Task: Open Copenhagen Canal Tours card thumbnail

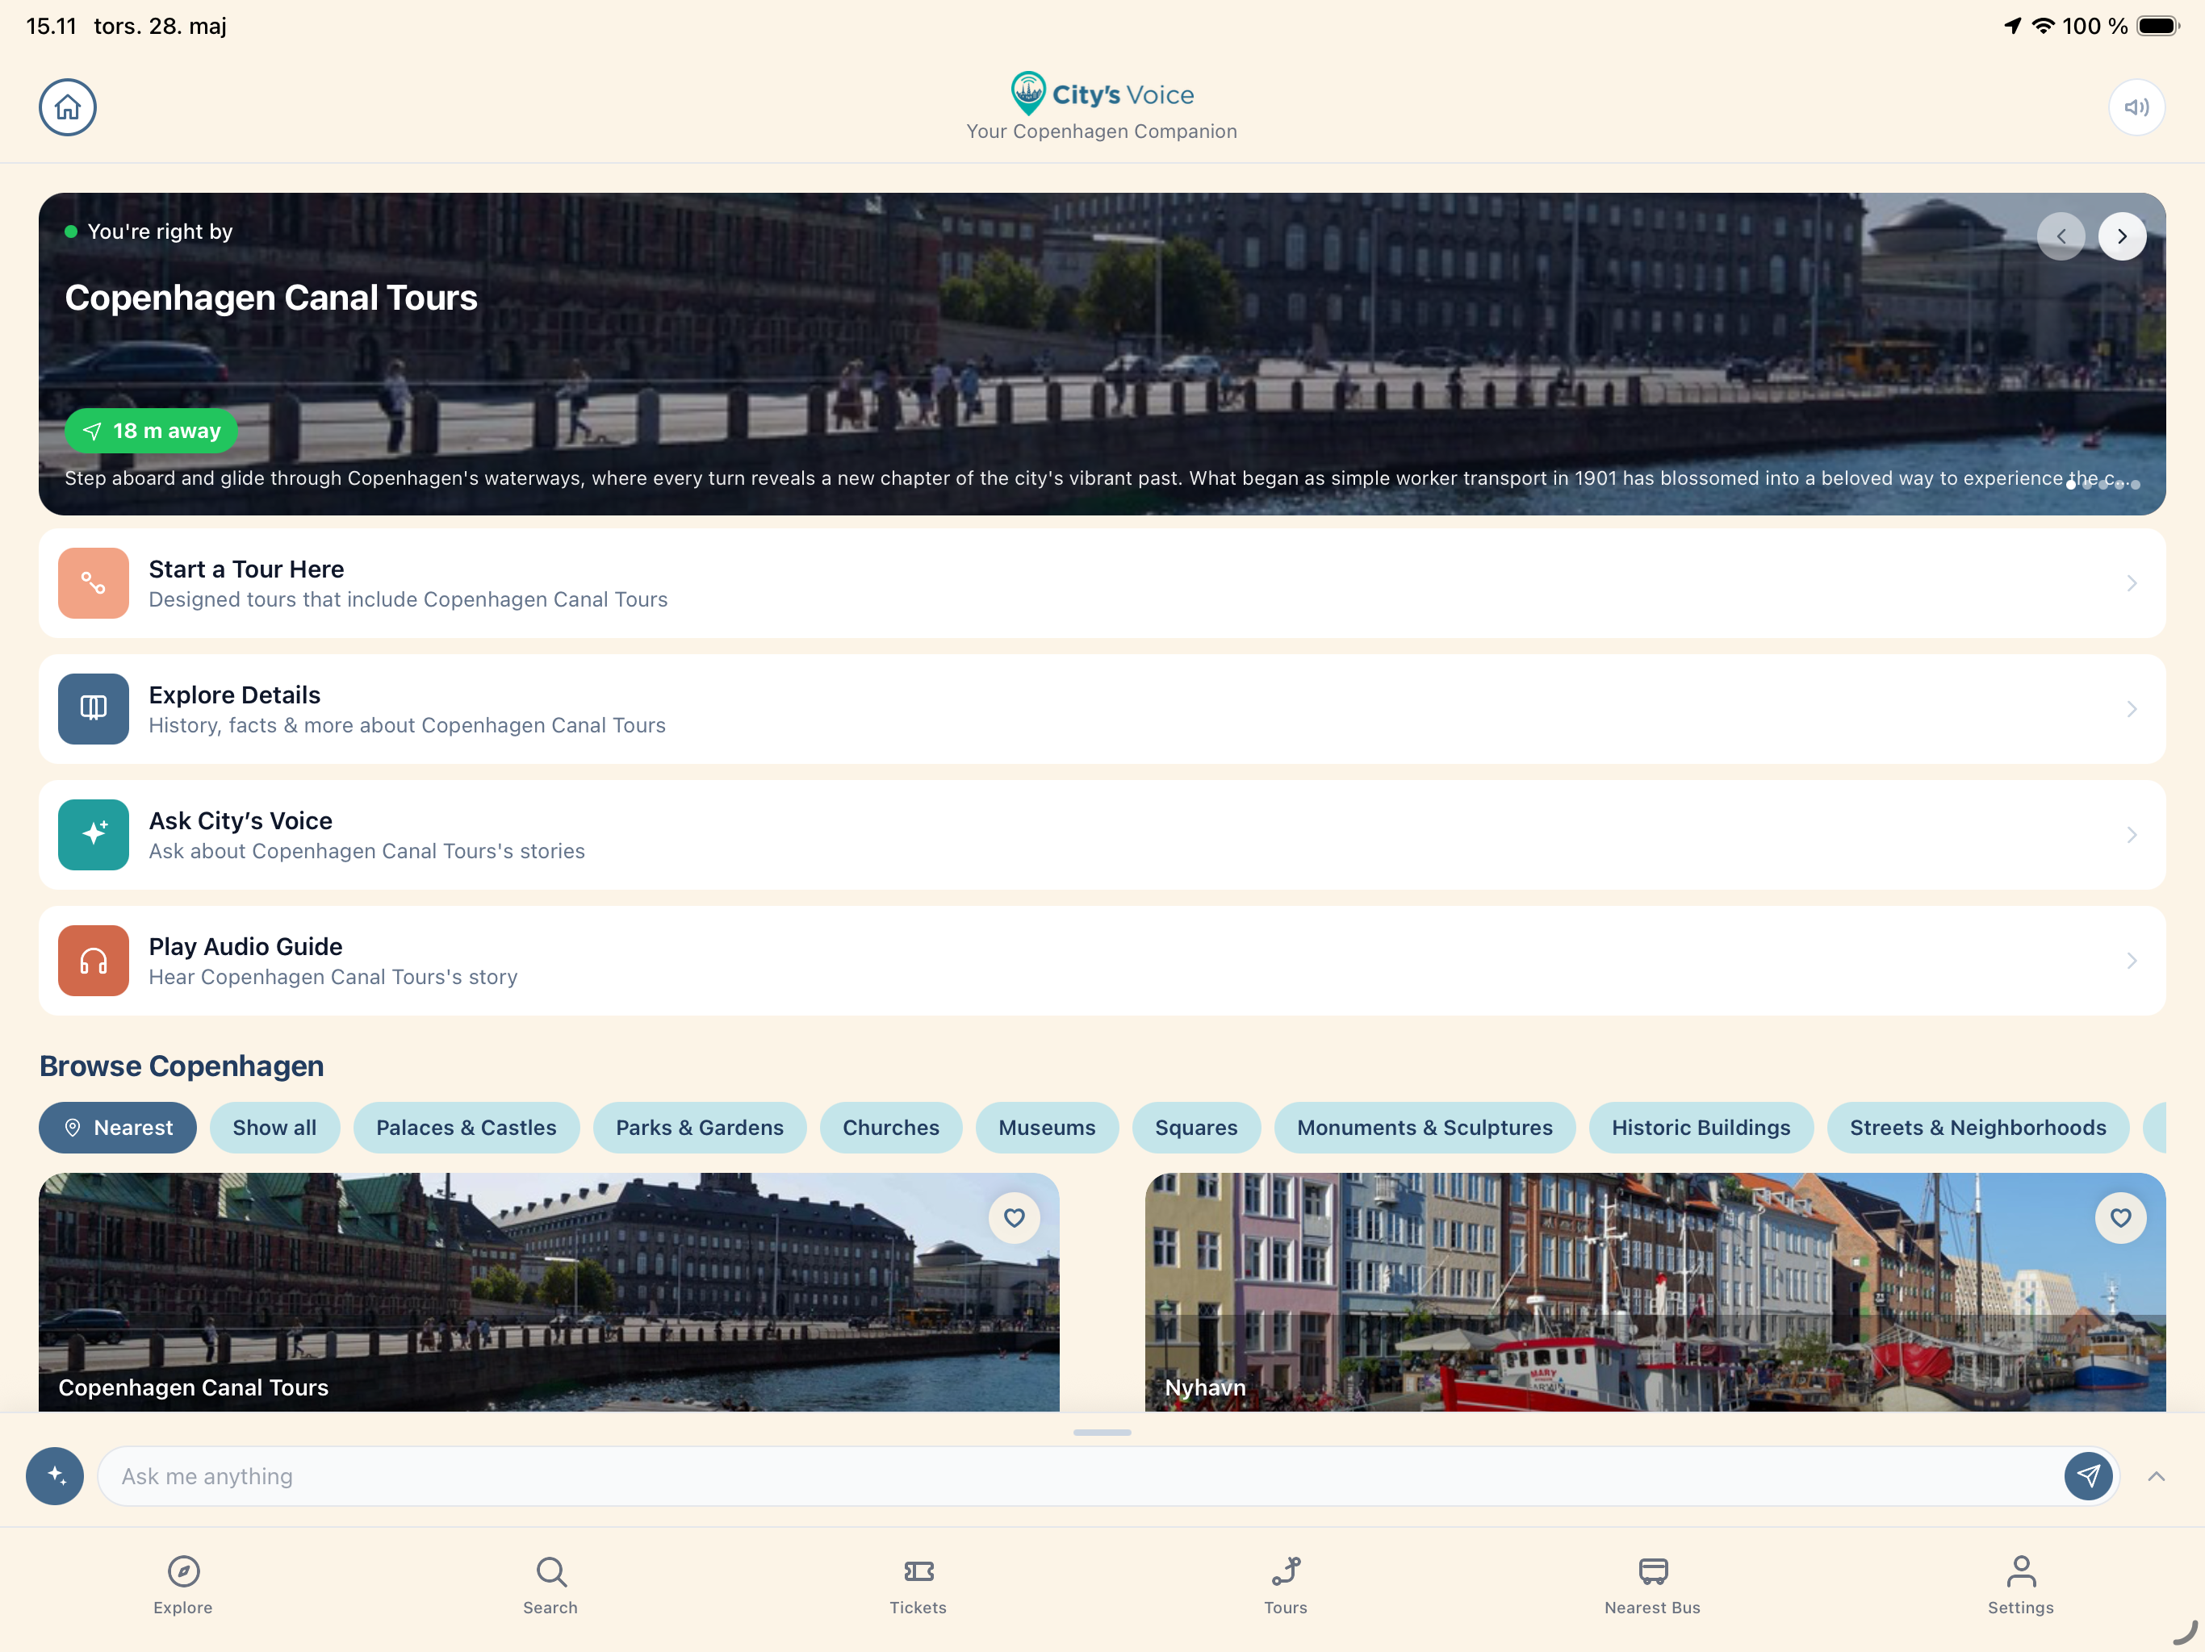Action: [x=550, y=1291]
